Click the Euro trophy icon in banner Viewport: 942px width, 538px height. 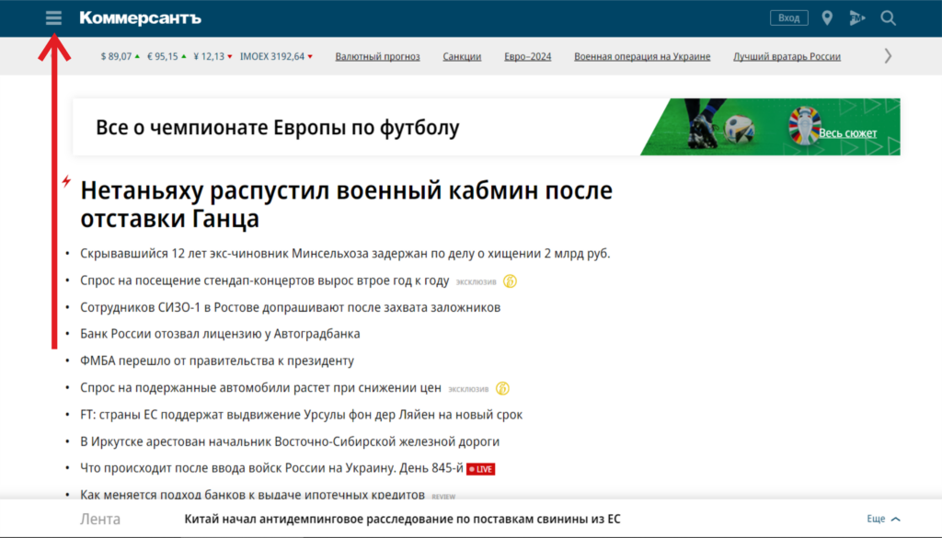tap(803, 127)
